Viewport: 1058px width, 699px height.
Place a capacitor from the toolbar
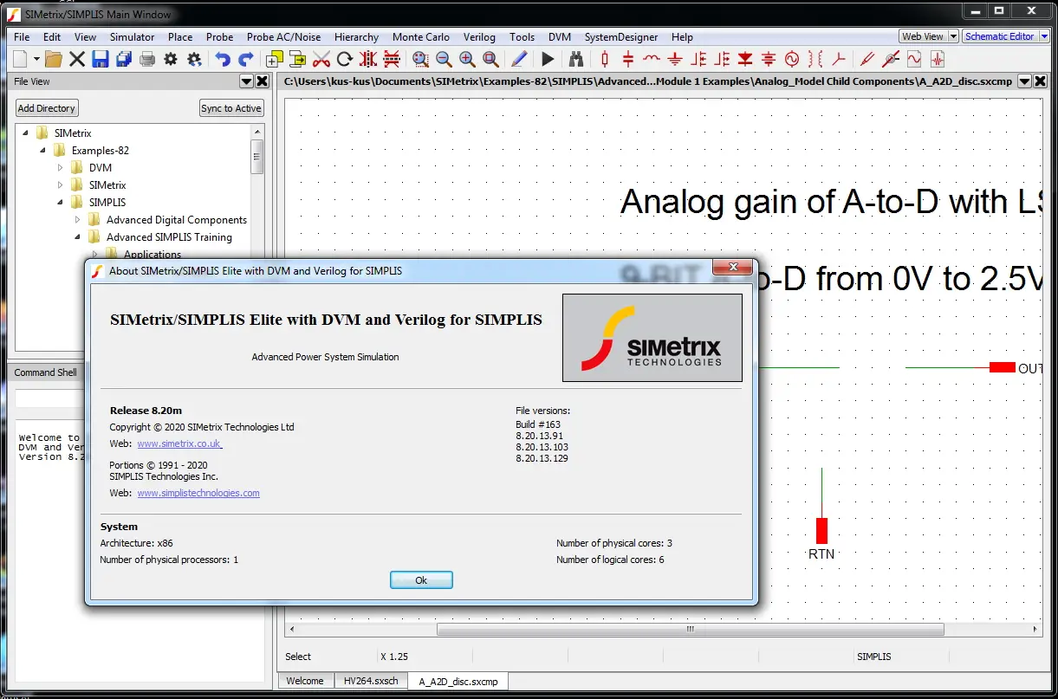tap(628, 59)
